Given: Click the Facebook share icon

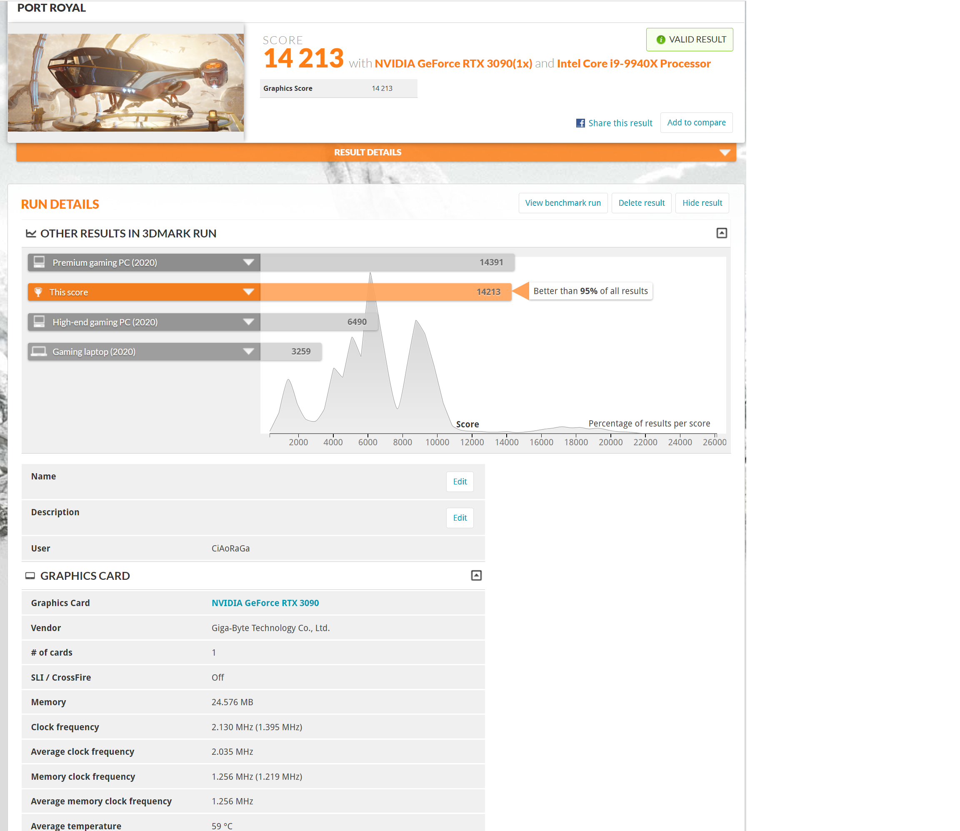Looking at the screenshot, I should click(580, 123).
